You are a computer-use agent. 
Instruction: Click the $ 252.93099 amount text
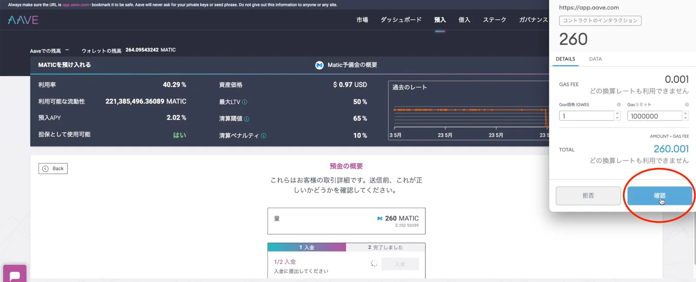407,226
